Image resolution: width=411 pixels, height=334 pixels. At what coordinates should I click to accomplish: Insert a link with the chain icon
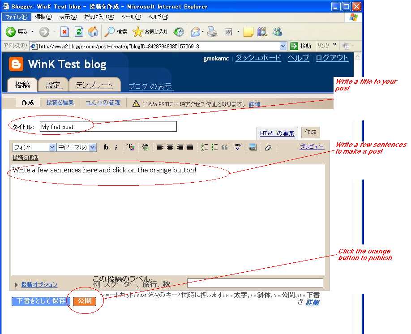(x=145, y=147)
